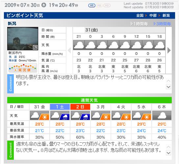Viewport: 179px width, 164px height.
Task: Switch to 1時間毎 hourly view
Action: pyautogui.click(x=139, y=24)
